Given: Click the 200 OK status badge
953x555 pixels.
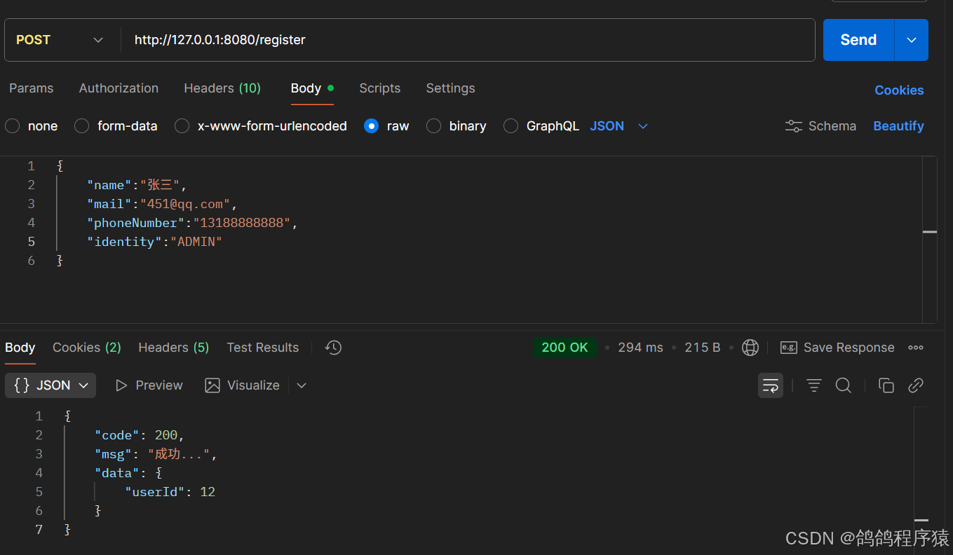Looking at the screenshot, I should pos(565,348).
